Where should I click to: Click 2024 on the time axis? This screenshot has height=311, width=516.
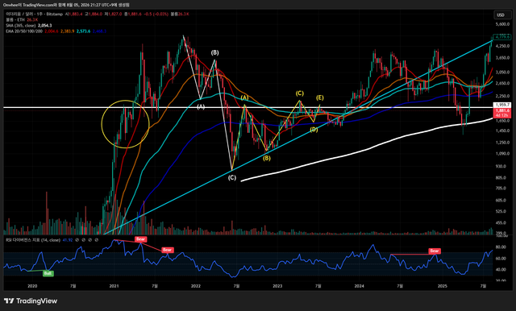pyautogui.click(x=360, y=286)
